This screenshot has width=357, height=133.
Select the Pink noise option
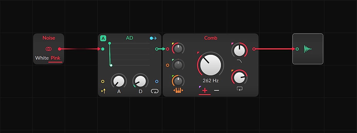[56, 58]
